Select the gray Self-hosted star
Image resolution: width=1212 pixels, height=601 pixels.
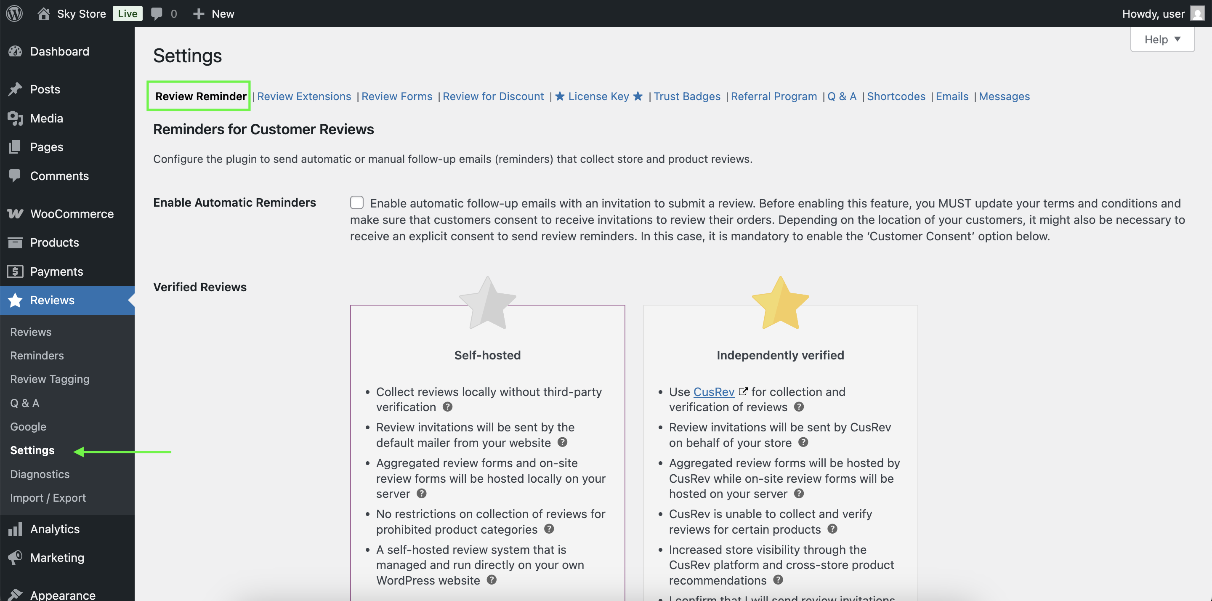487,303
